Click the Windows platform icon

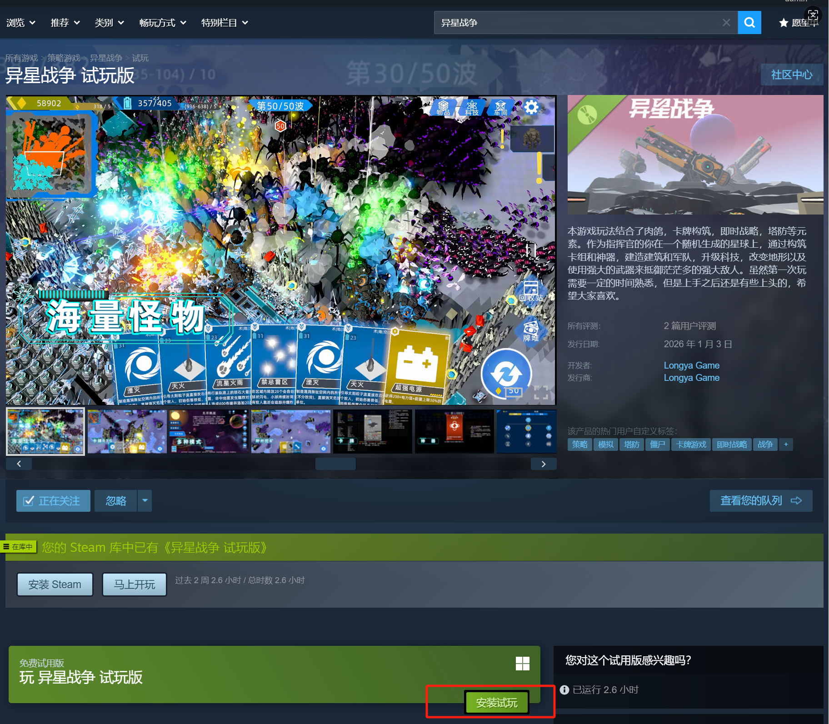[523, 664]
